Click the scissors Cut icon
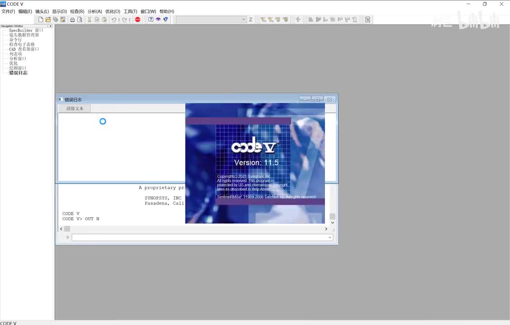The image size is (510, 325). (x=89, y=19)
